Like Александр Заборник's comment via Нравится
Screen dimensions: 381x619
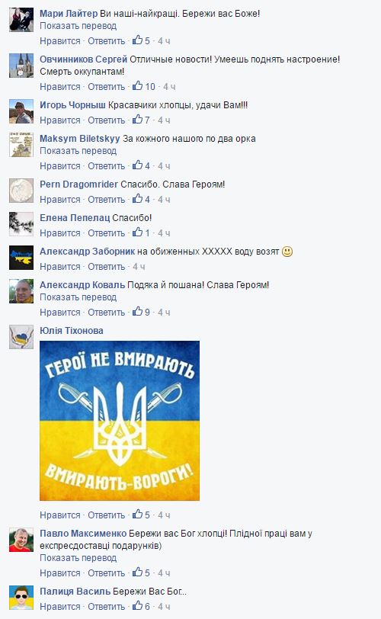pyautogui.click(x=60, y=267)
